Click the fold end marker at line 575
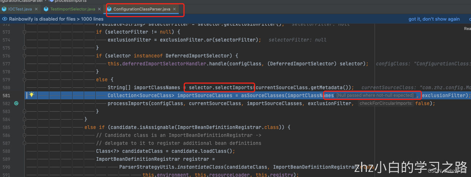The width and height of the screenshot is (471, 177). 24,48
